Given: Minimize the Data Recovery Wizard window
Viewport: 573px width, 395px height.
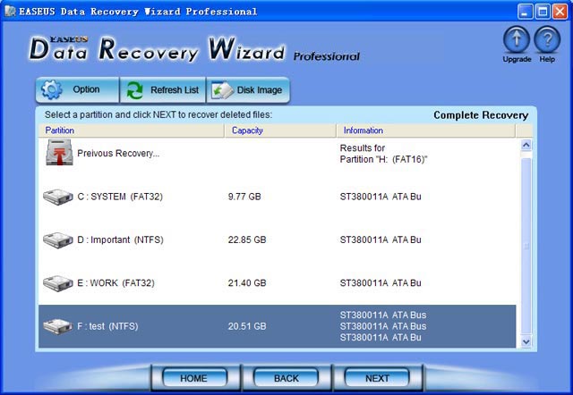Looking at the screenshot, I should (525, 12).
